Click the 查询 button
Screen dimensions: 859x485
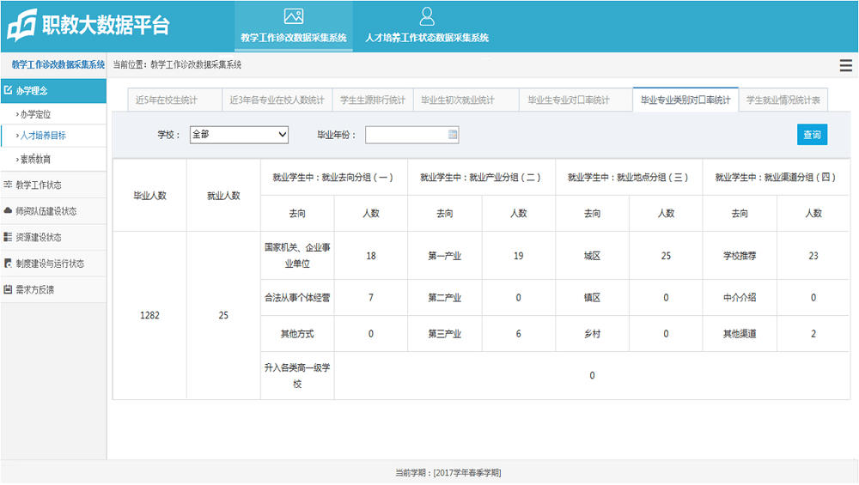pyautogui.click(x=812, y=135)
